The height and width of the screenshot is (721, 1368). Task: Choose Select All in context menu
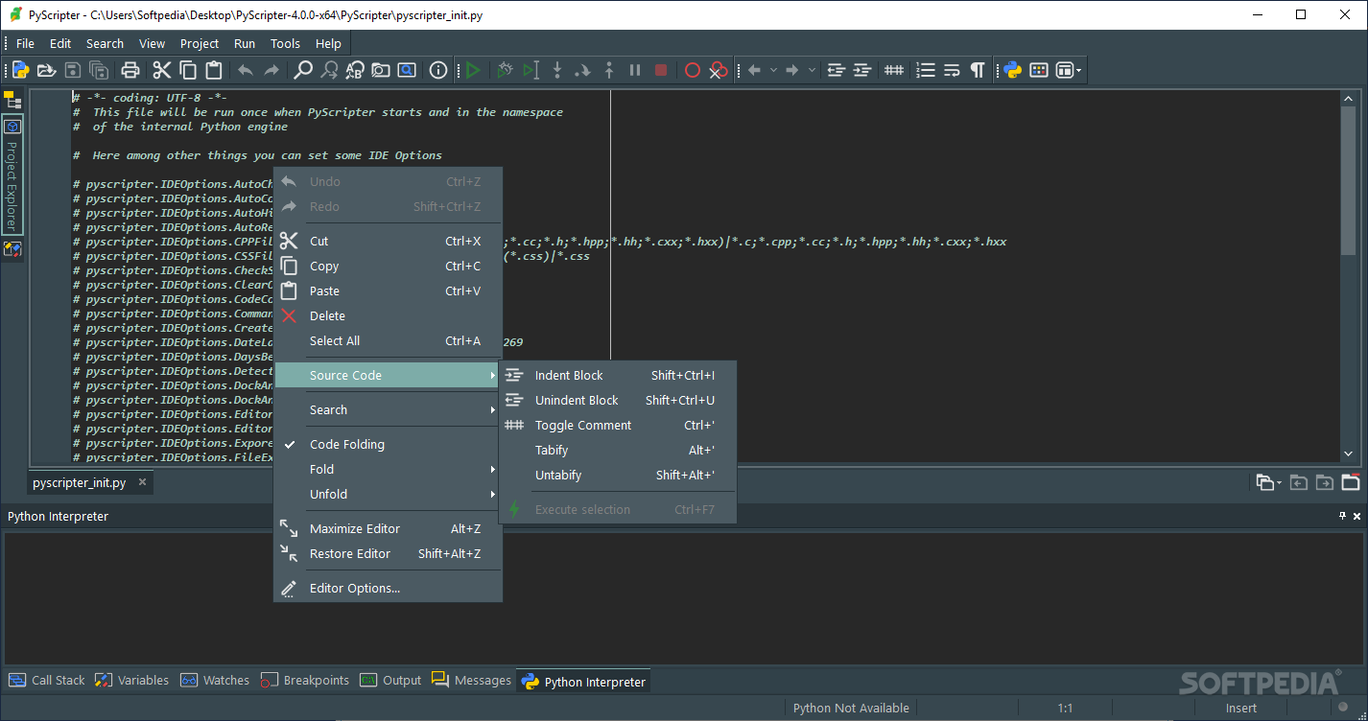pos(388,340)
